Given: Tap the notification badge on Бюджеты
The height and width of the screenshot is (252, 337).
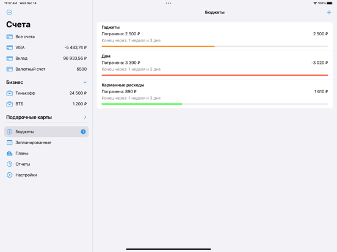Looking at the screenshot, I should [83, 132].
